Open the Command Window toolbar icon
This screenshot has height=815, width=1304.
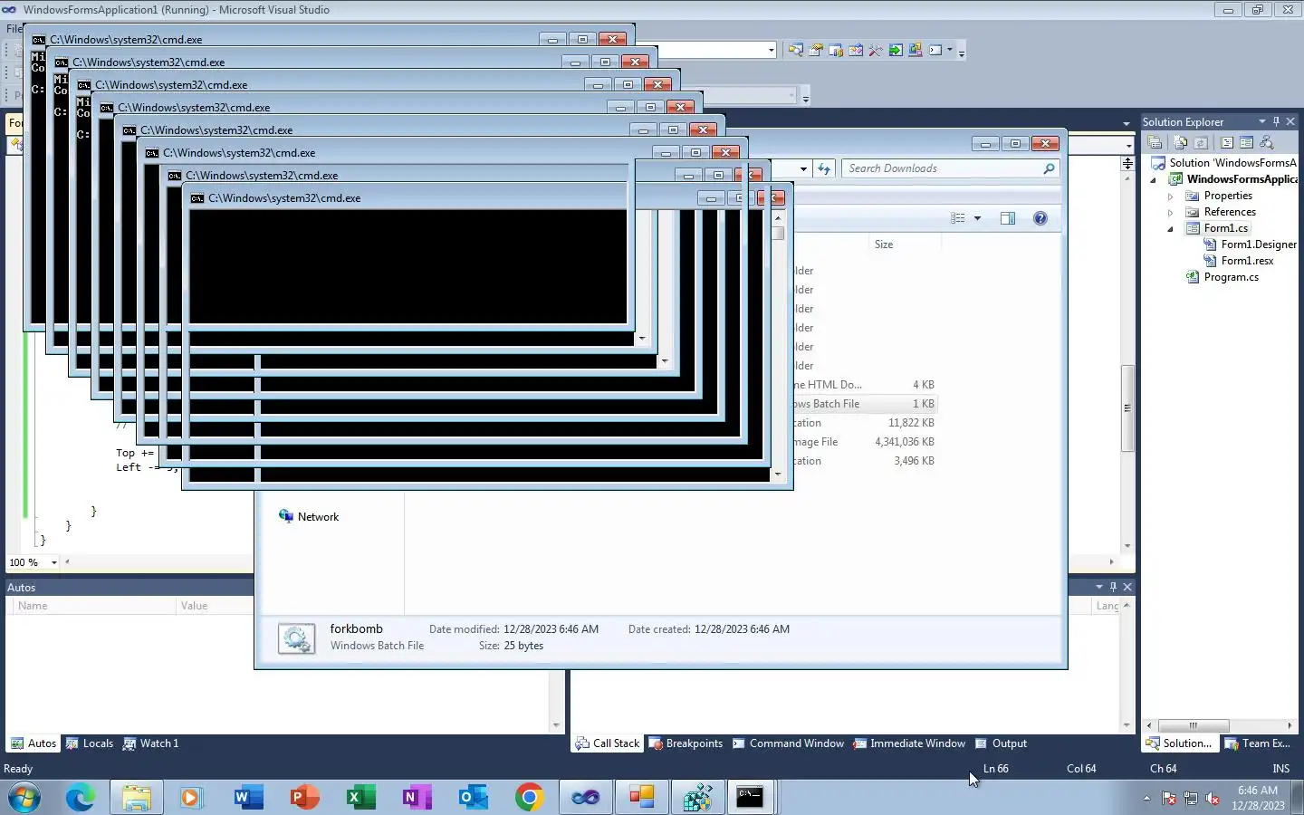[x=935, y=50]
